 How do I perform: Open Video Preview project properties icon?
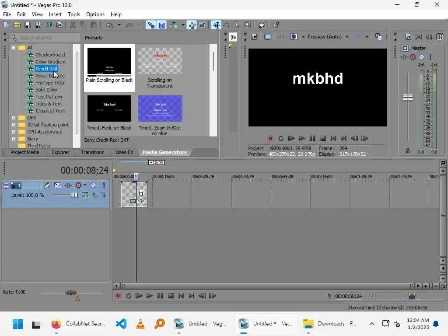pos(254,37)
